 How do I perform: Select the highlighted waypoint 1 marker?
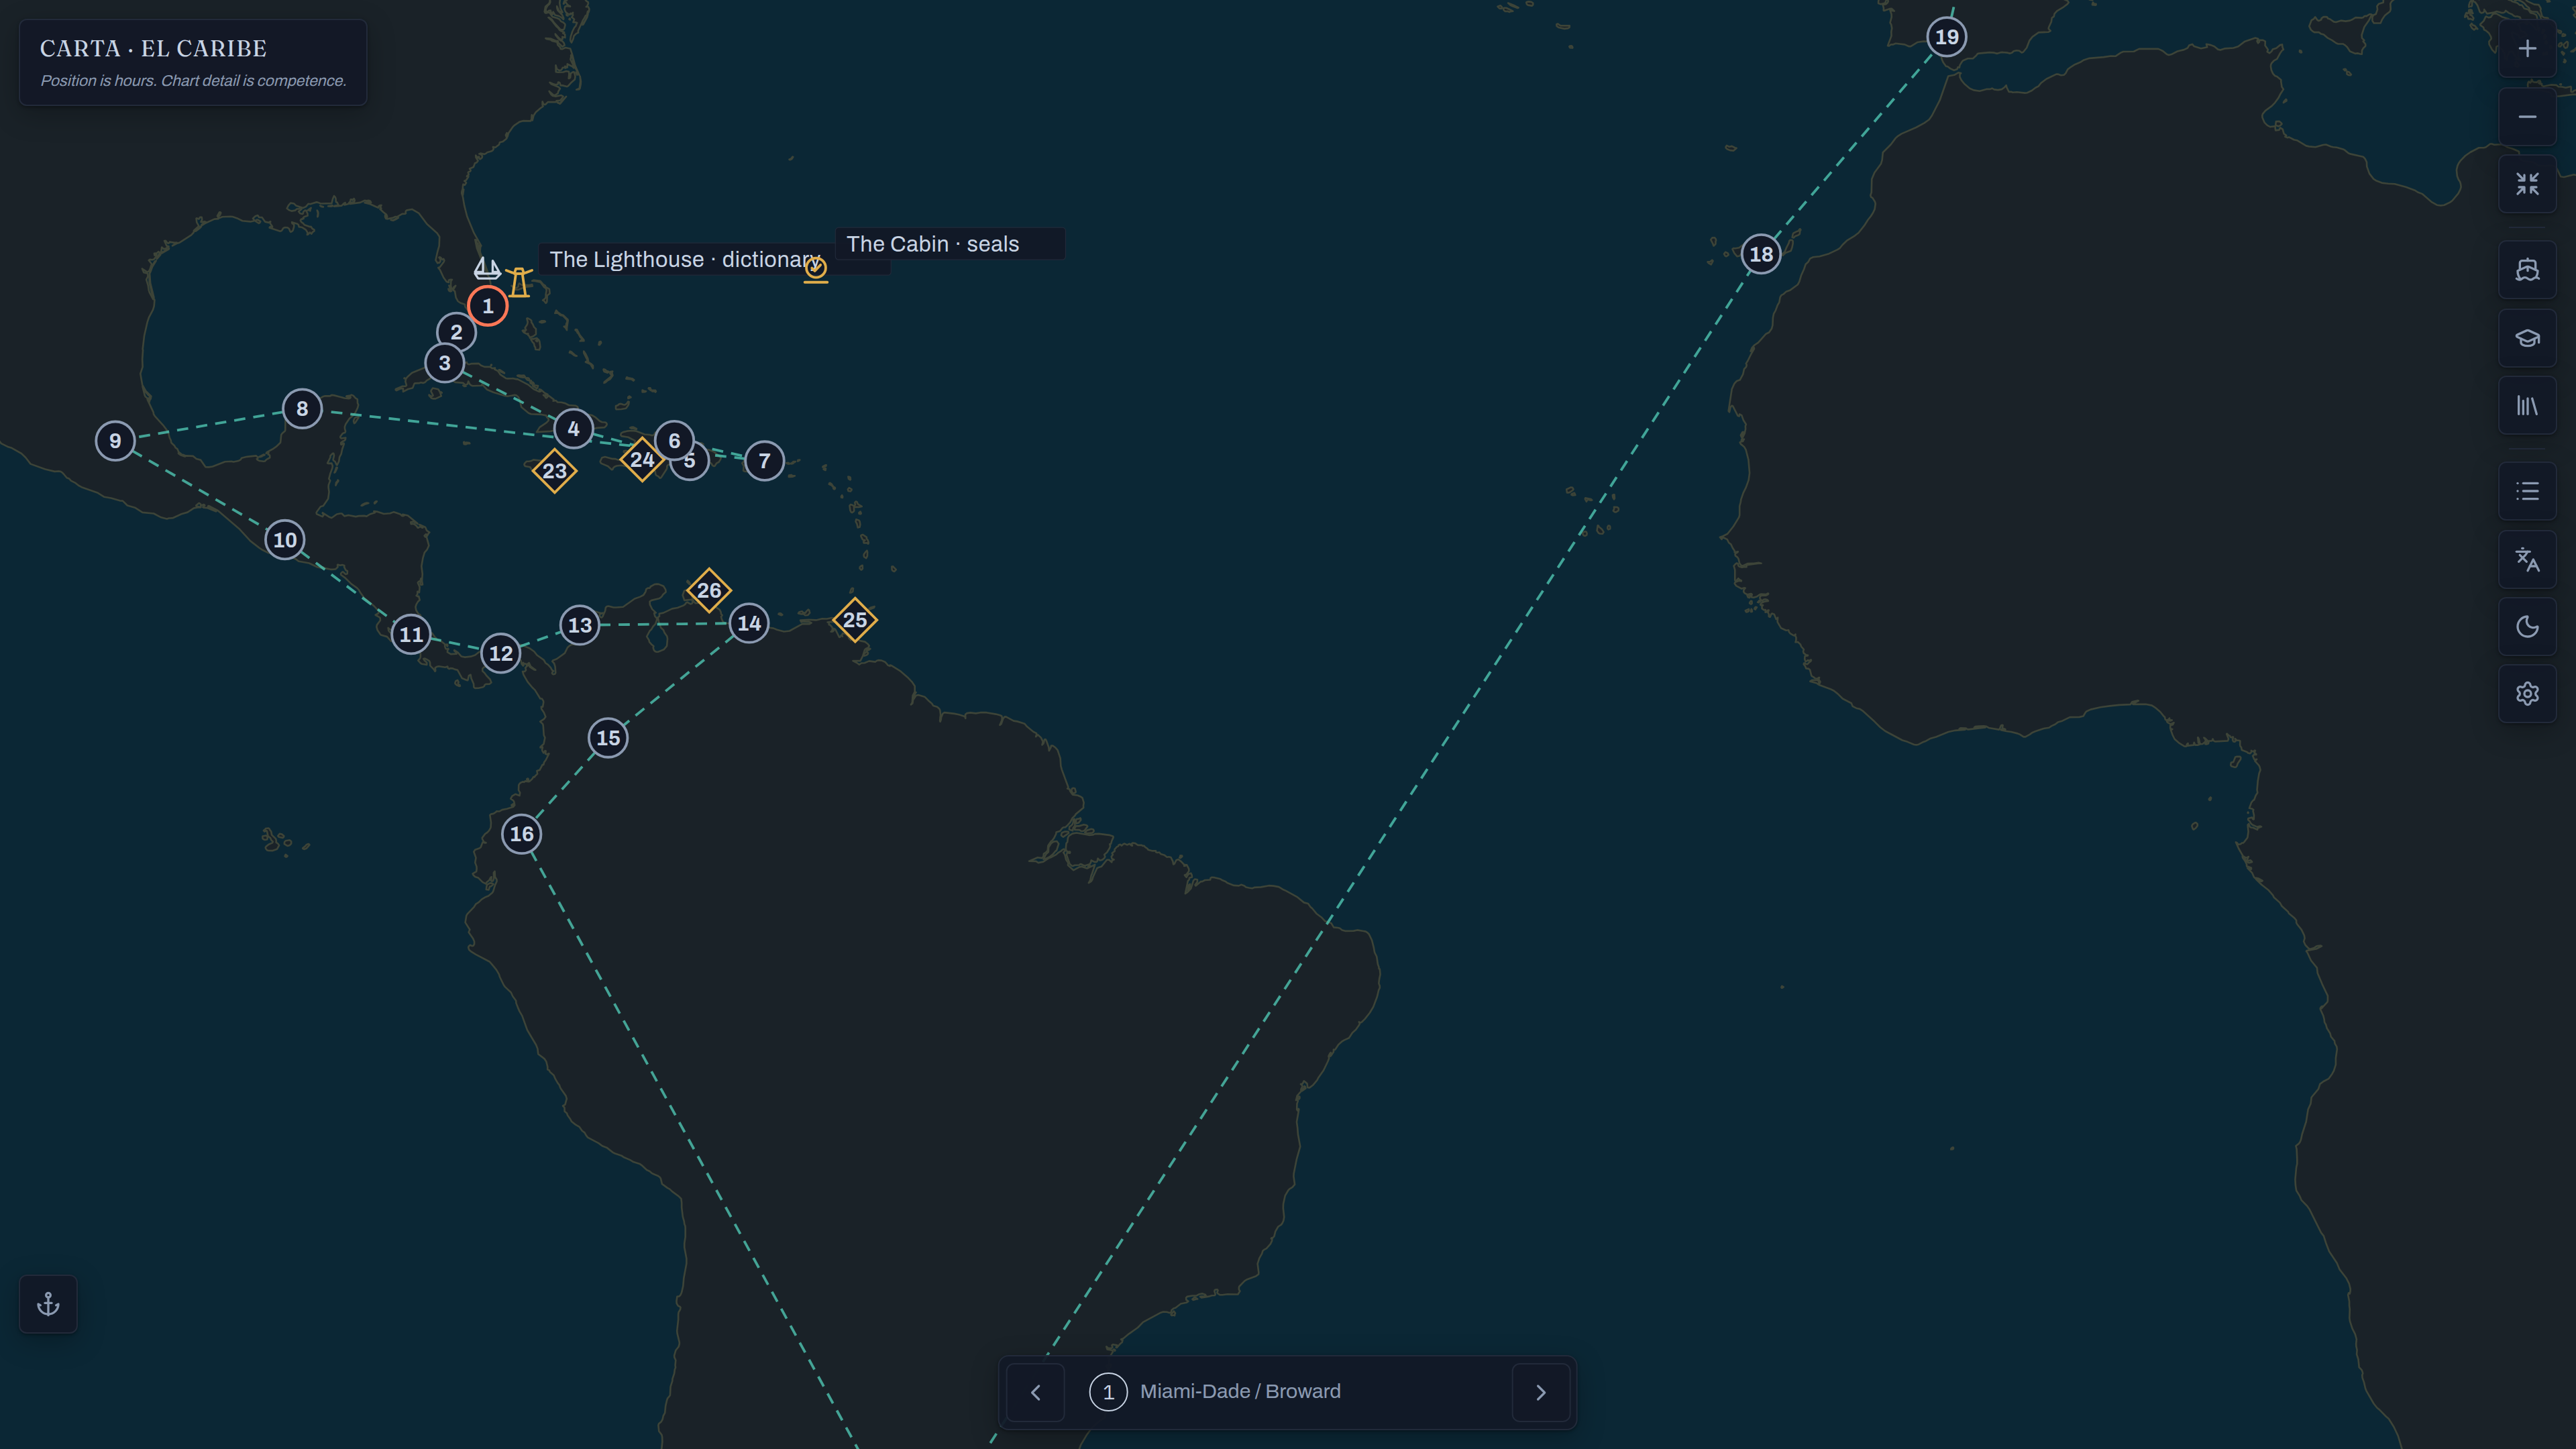coord(488,306)
